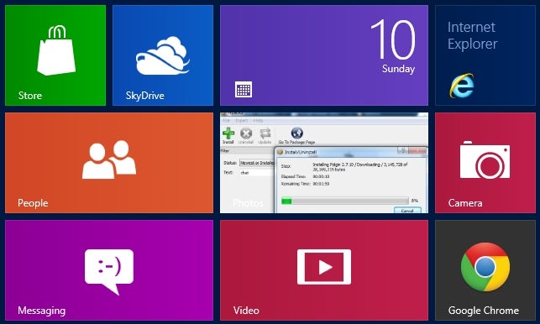Launch the Internet Explorer tile
540x324 pixels.
485,55
